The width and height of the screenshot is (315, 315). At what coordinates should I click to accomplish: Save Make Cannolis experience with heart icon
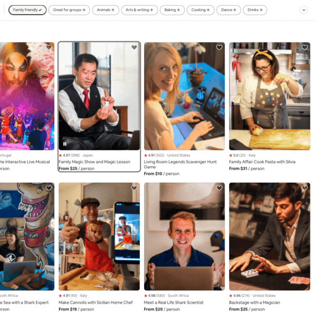[134, 188]
